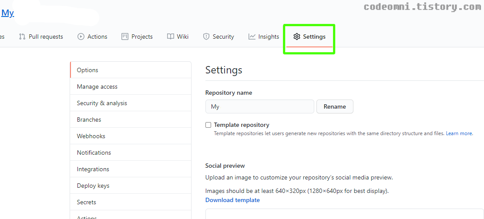The width and height of the screenshot is (484, 219).
Task: Click the Insights graph icon
Action: click(x=252, y=36)
